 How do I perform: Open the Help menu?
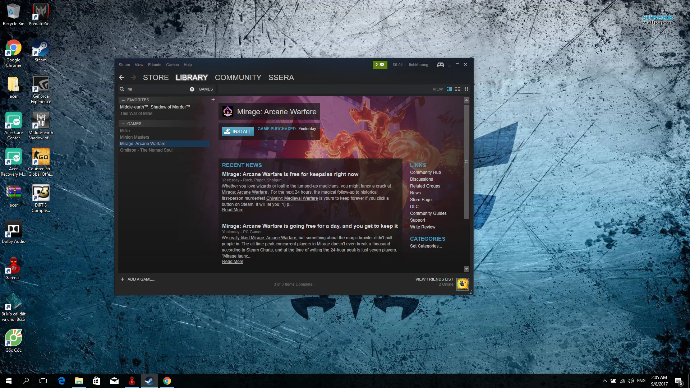pos(188,65)
